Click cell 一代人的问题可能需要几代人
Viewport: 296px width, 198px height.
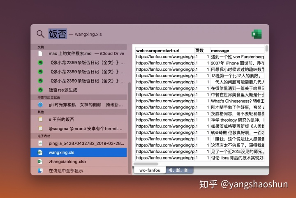pyautogui.click(x=237, y=82)
